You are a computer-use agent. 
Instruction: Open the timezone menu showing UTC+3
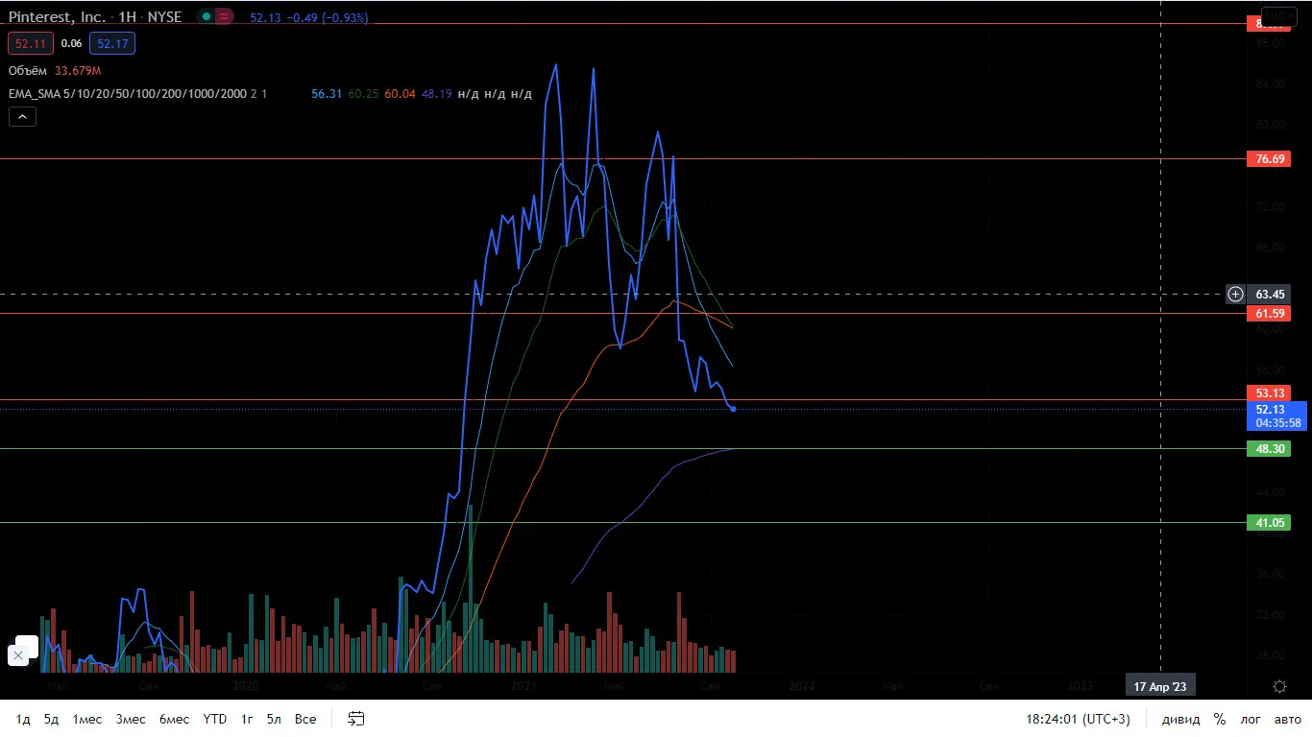click(1078, 719)
